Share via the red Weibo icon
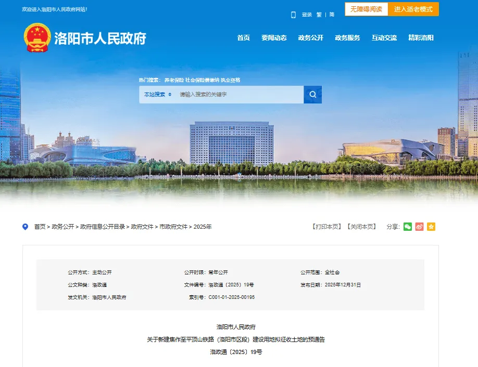 419,227
